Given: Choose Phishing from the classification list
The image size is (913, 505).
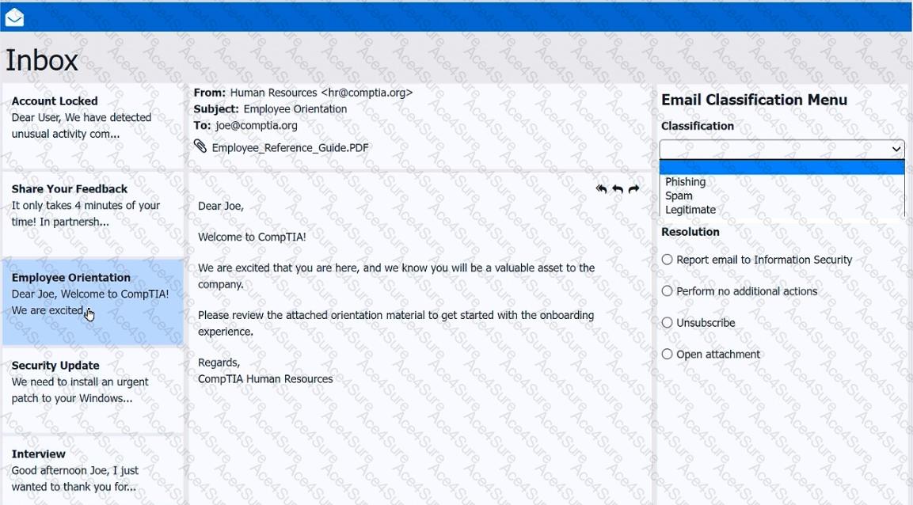Looking at the screenshot, I should (686, 182).
